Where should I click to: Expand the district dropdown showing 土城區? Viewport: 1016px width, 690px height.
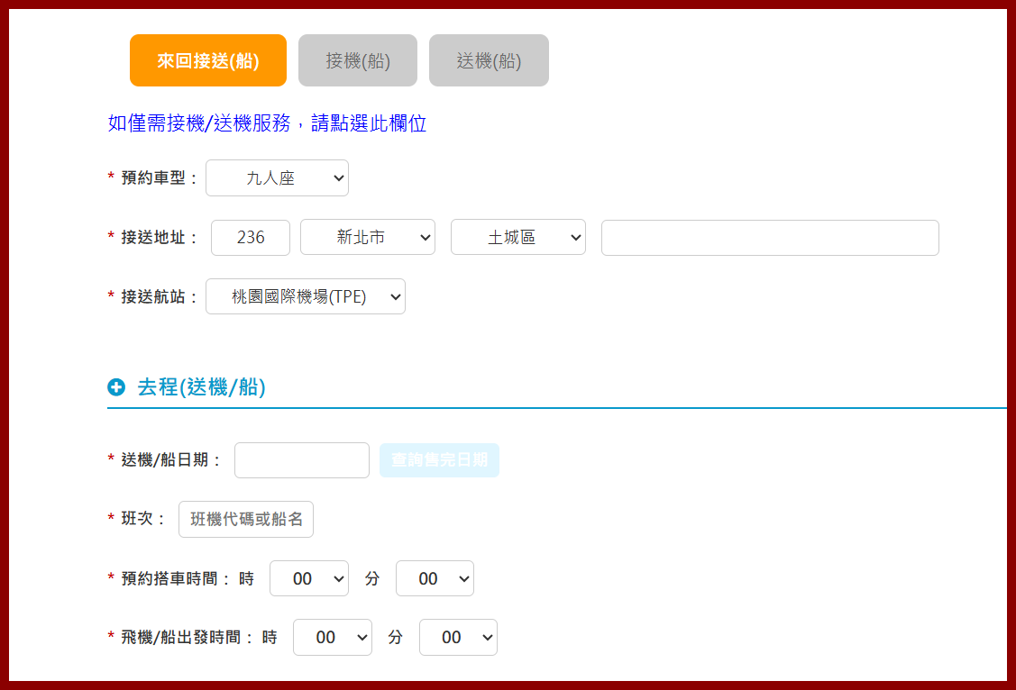coord(518,238)
